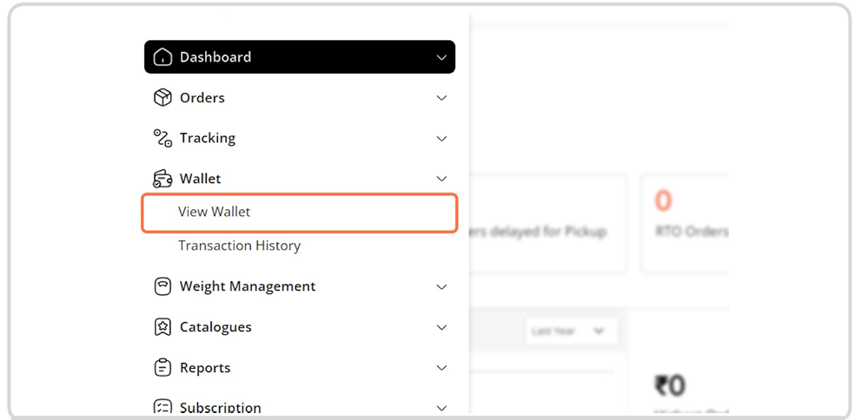Click the Subscription checklist icon
The height and width of the screenshot is (420, 855).
[162, 407]
